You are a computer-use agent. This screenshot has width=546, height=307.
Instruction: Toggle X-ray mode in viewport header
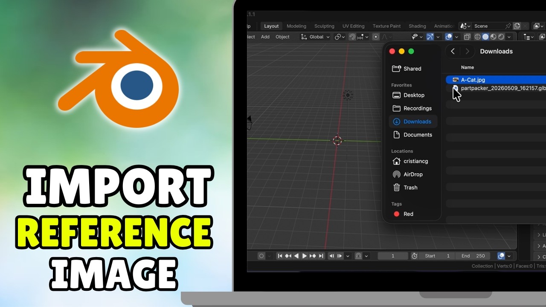click(x=467, y=37)
